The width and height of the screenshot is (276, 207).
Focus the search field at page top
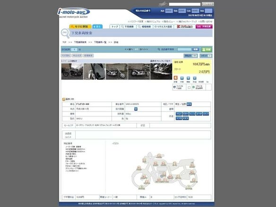(x=185, y=4)
